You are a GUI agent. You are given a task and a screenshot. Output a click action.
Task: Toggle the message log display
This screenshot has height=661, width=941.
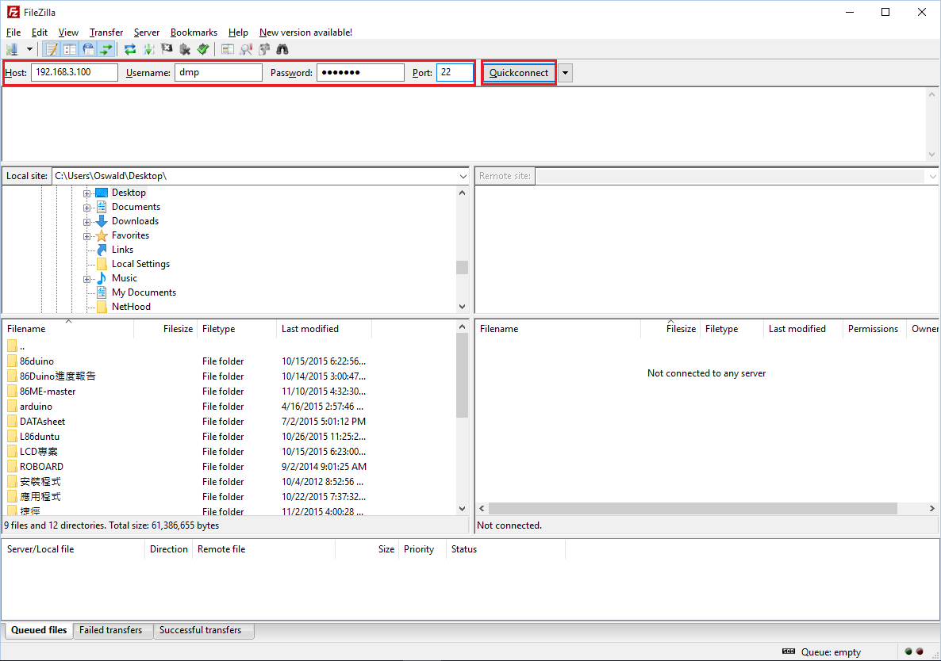coord(52,49)
